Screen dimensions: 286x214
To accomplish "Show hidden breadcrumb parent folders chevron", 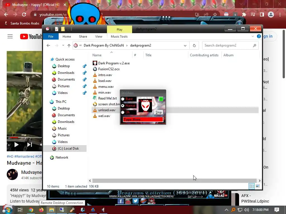I will [80, 45].
